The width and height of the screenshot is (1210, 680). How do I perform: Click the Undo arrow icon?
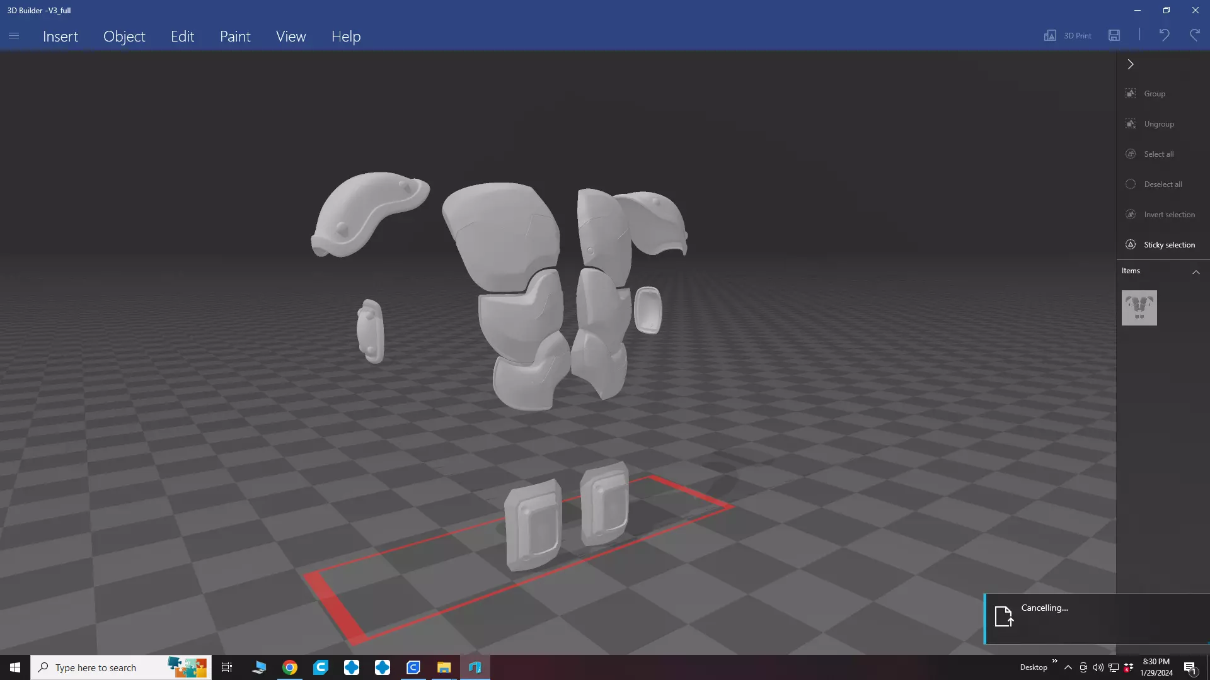click(1164, 36)
